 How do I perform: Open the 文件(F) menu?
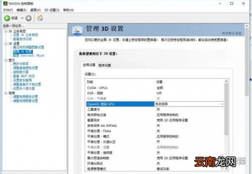point(8,10)
